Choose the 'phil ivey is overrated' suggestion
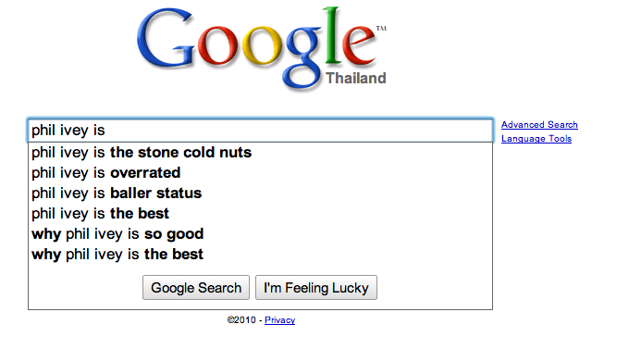Viewport: 617px width, 337px height. pos(260,173)
